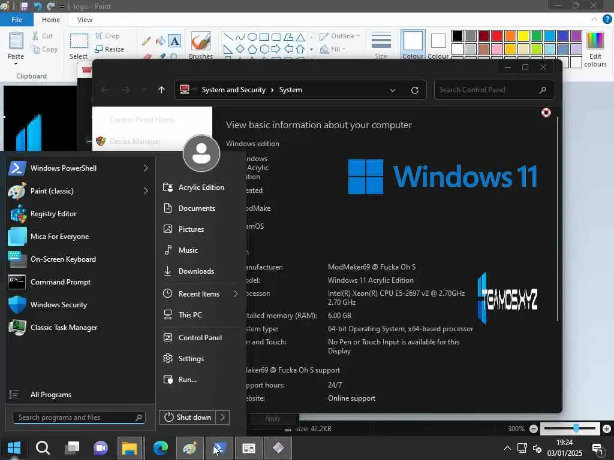Open the Fill dropdown in Paint

(x=333, y=49)
